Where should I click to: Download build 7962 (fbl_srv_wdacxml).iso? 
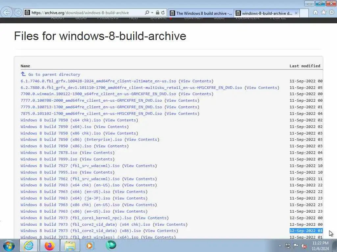tap(70, 179)
